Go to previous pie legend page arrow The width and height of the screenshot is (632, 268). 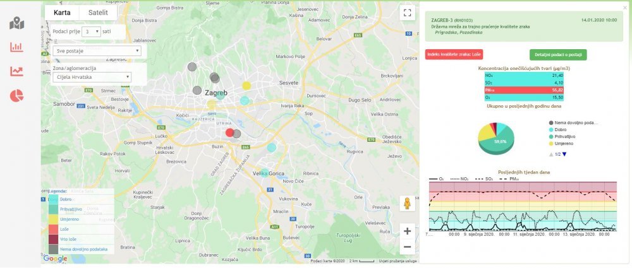click(x=551, y=154)
